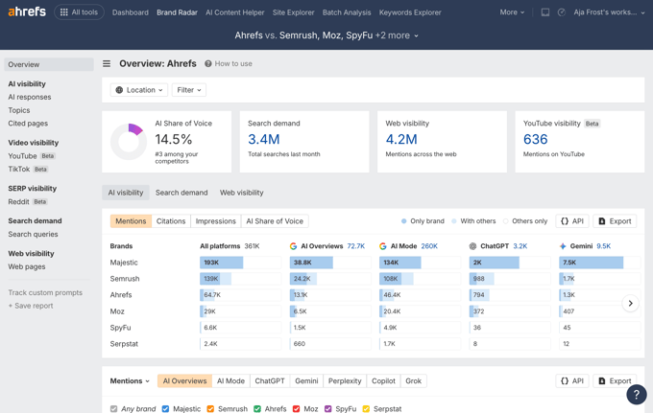Uncheck the Semrush brand checkbox
Image resolution: width=653 pixels, height=413 pixels.
(210, 409)
